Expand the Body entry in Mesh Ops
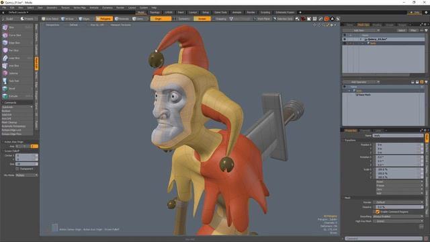430x242 pixels. pyautogui.click(x=349, y=91)
